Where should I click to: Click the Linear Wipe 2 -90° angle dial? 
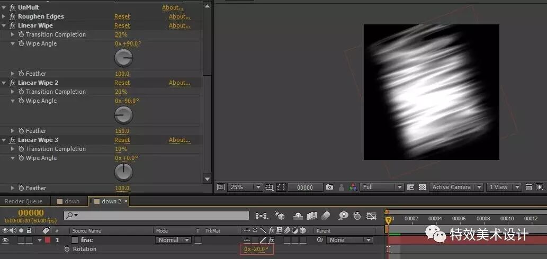(x=124, y=115)
